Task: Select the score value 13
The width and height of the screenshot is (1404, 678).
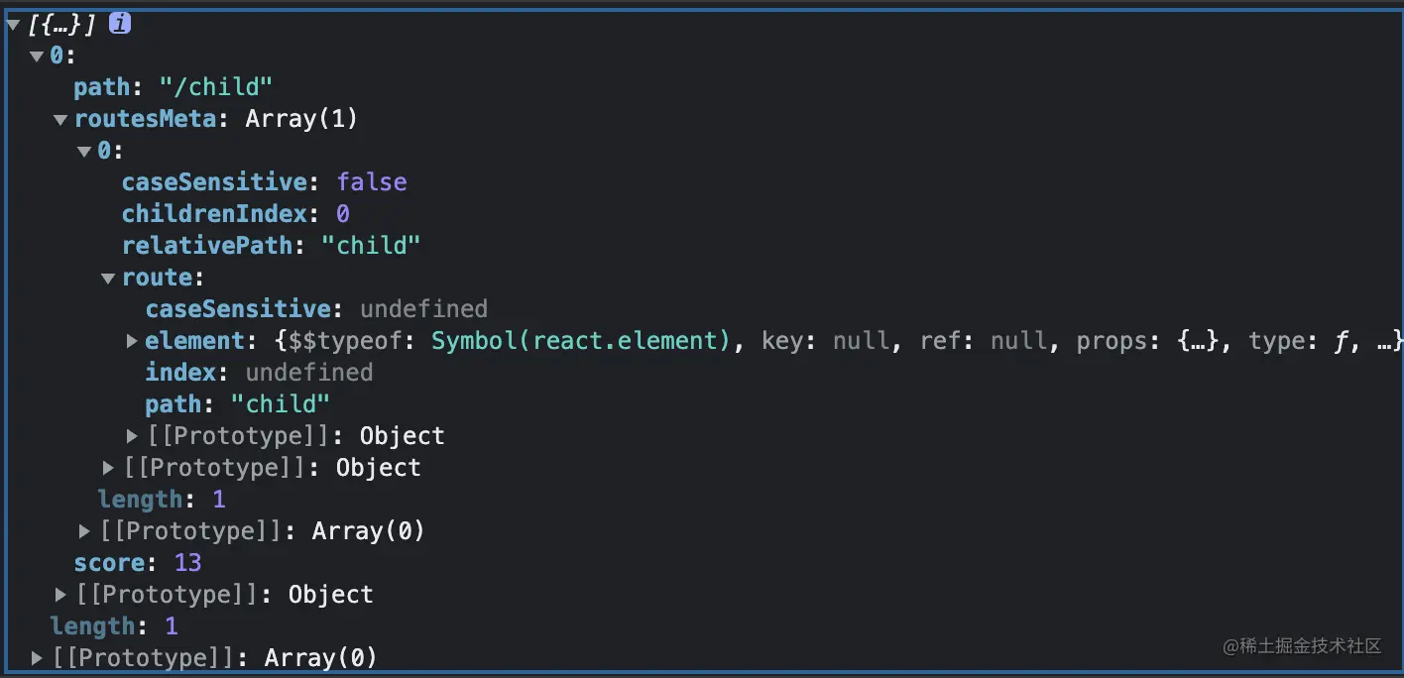Action: [x=188, y=563]
